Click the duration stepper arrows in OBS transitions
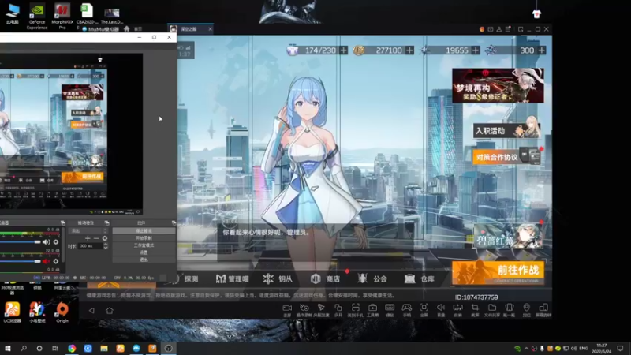This screenshot has height=355, width=631. (x=106, y=246)
